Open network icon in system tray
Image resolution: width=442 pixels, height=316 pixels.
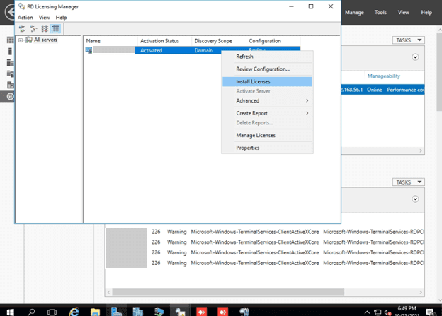[378, 312]
